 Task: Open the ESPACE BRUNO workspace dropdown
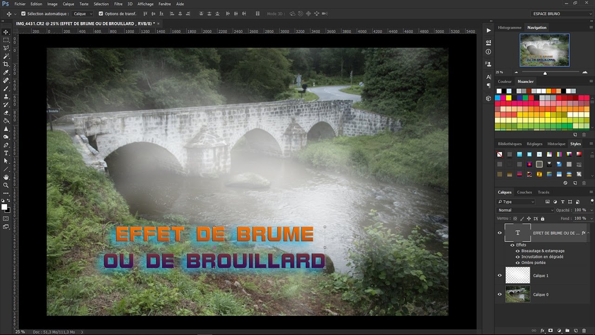pyautogui.click(x=562, y=14)
